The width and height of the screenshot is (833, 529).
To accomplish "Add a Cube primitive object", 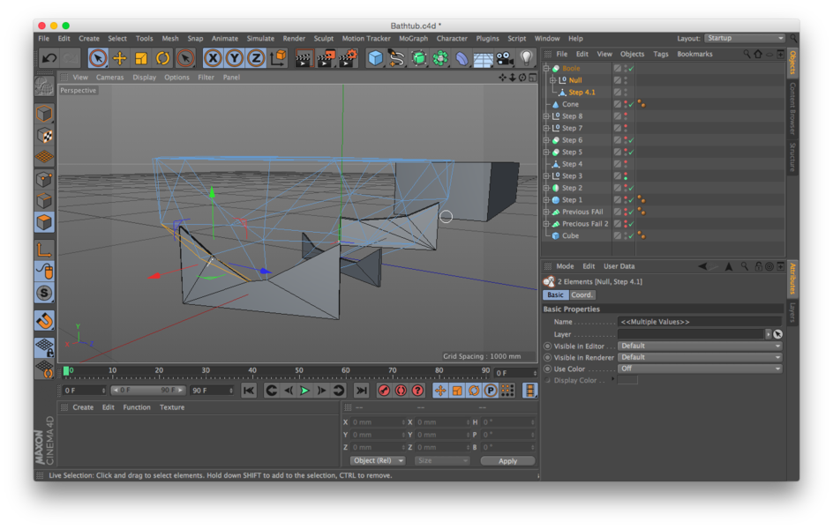I will pyautogui.click(x=376, y=58).
